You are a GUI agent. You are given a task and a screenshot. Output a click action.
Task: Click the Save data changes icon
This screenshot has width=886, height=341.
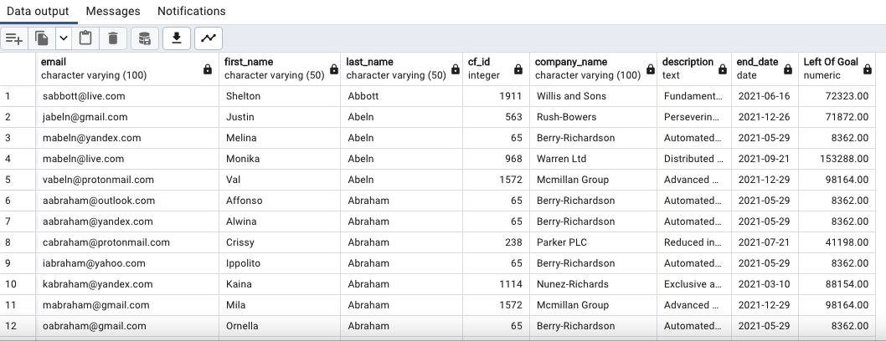coord(145,38)
